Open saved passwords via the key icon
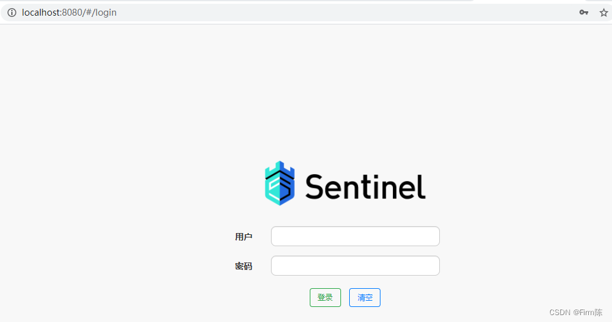 coord(583,13)
